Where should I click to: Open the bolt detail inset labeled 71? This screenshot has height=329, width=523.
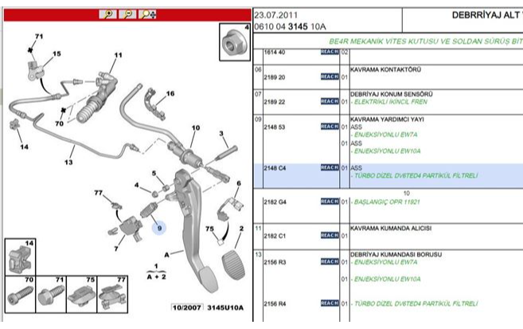tap(51, 294)
